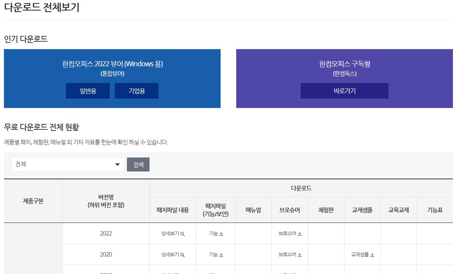Click the 브로슈어 column header
Viewport: 458px width, 274px height.
tap(289, 210)
